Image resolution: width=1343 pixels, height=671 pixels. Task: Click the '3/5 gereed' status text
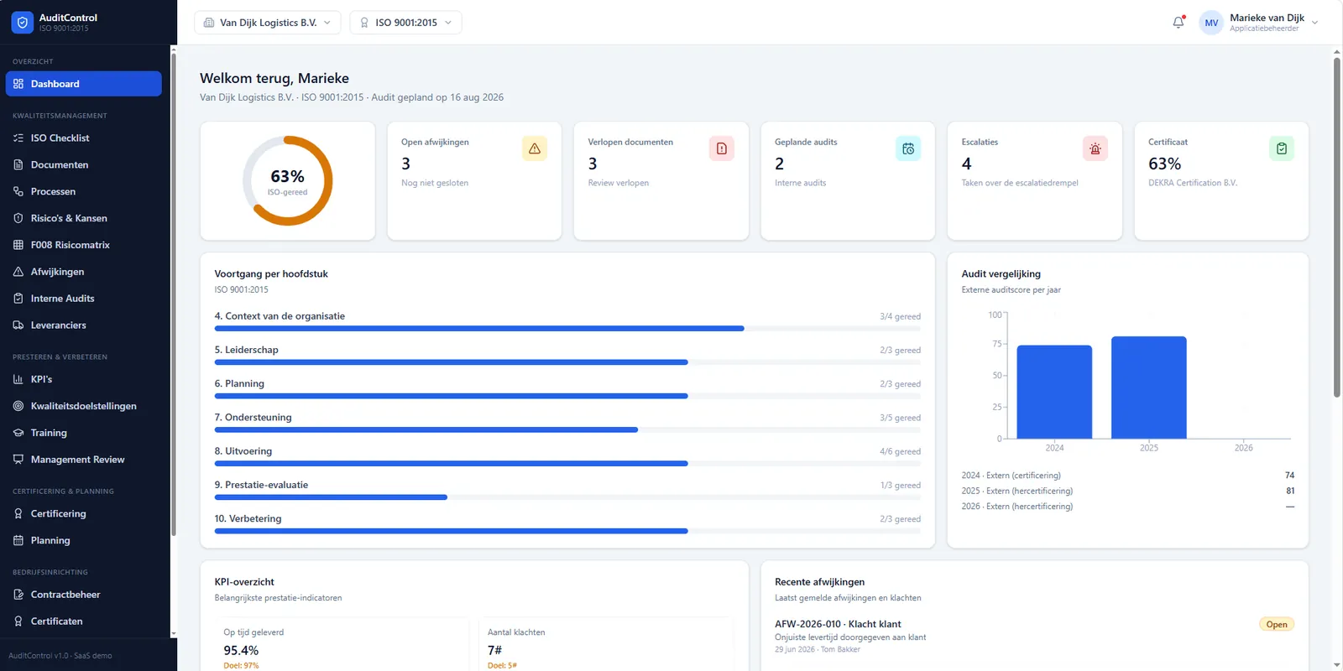point(900,418)
